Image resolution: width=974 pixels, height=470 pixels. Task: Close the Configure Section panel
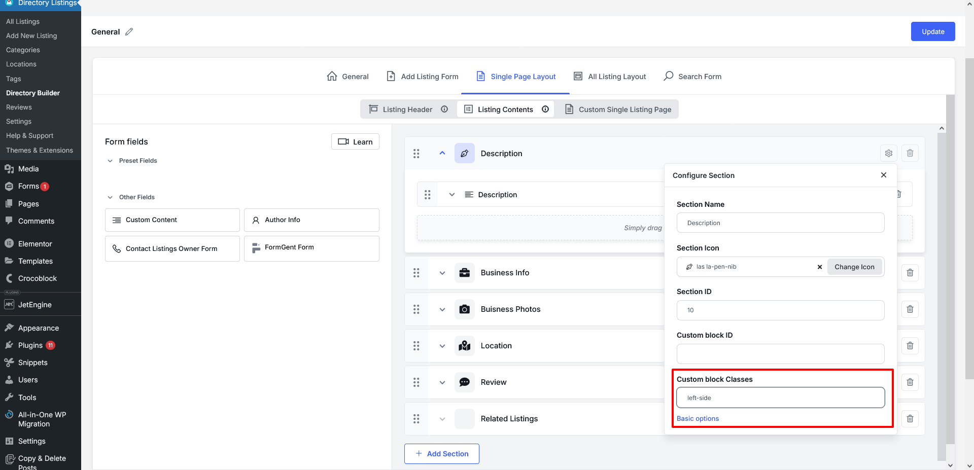[883, 175]
